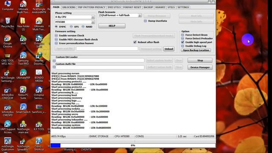Launch InfinityBox CM2QLM shortcut

click(x=8, y=93)
